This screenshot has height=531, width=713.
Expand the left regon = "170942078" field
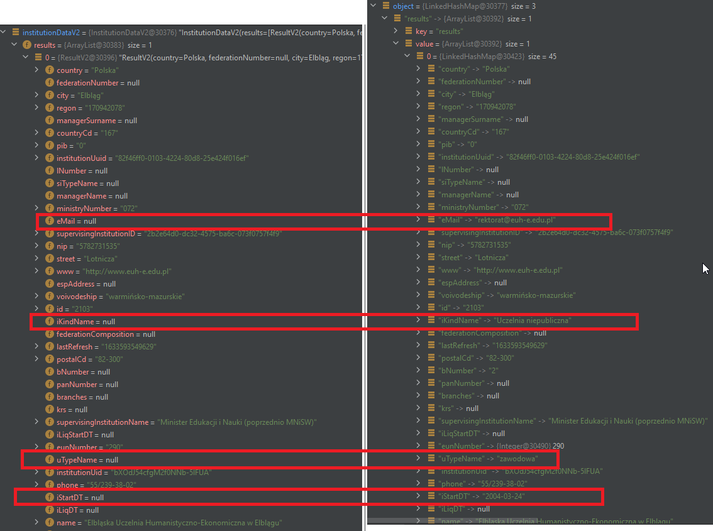point(37,107)
